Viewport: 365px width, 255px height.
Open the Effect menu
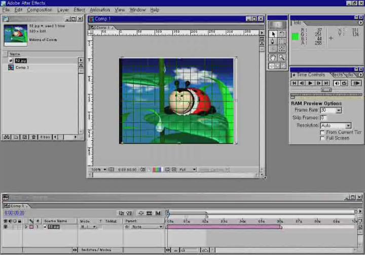[x=79, y=10]
